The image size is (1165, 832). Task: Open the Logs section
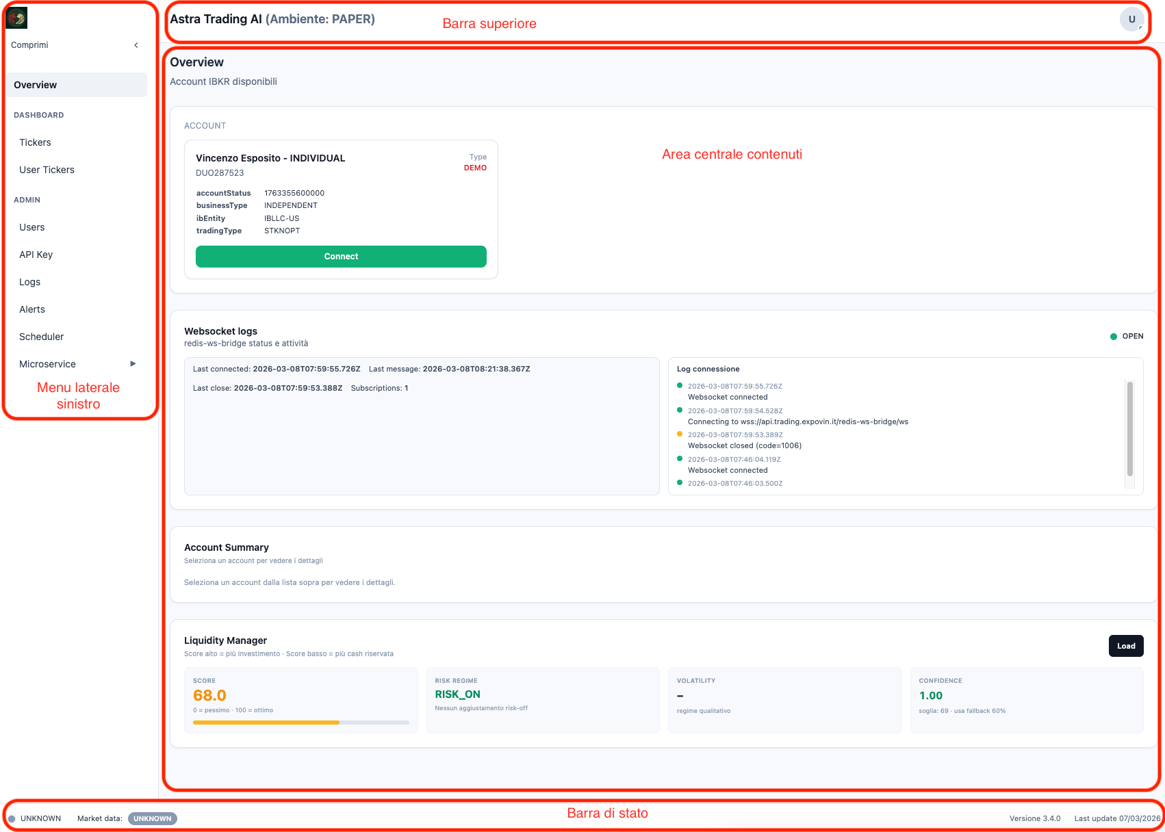(x=30, y=282)
